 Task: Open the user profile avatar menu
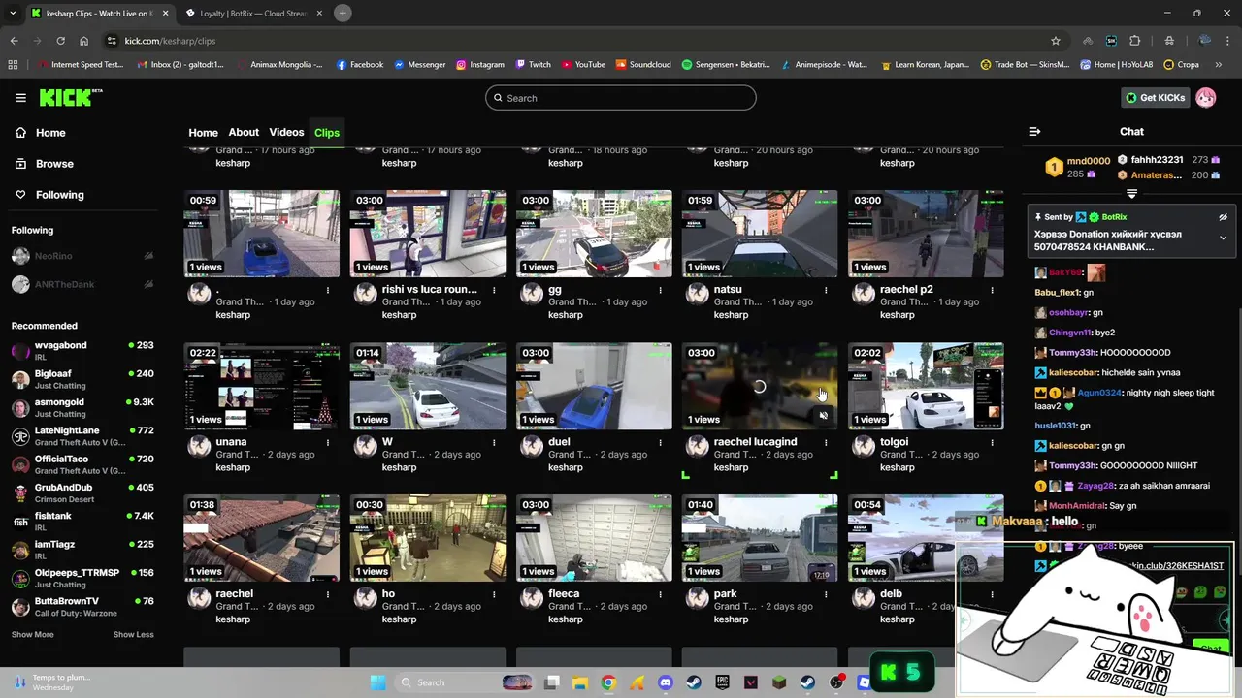1205,98
